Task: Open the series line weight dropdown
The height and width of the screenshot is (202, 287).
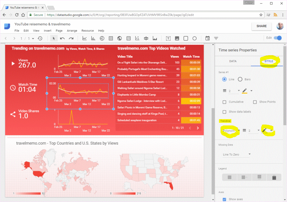Action: pyautogui.click(x=234, y=91)
